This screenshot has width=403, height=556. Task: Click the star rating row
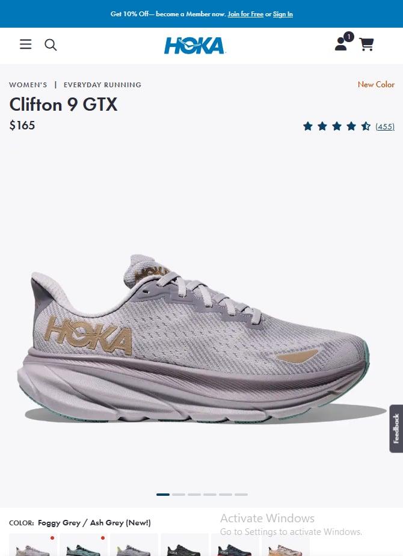point(337,126)
